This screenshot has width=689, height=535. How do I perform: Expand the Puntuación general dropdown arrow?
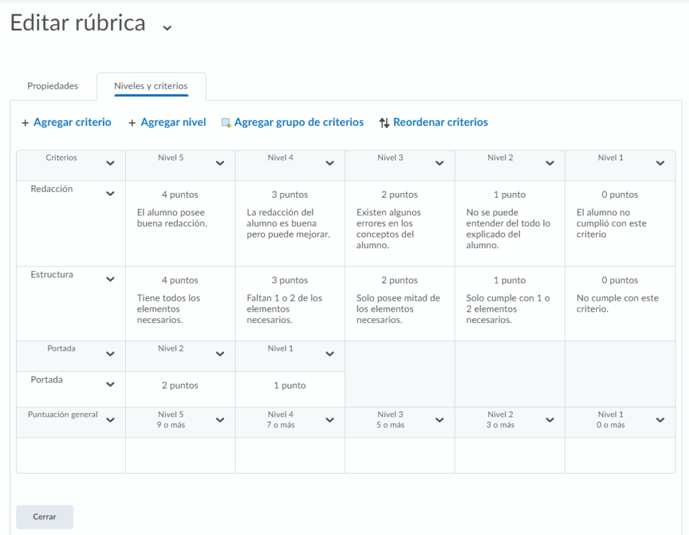(110, 420)
